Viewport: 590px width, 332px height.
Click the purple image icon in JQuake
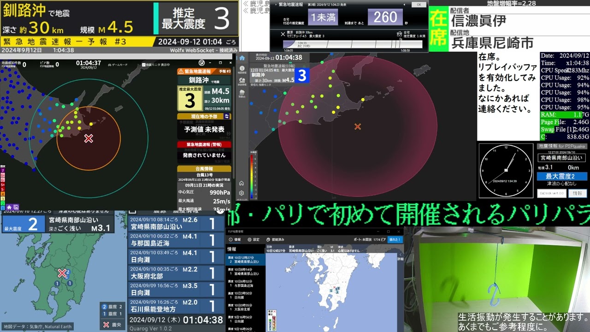16,207
